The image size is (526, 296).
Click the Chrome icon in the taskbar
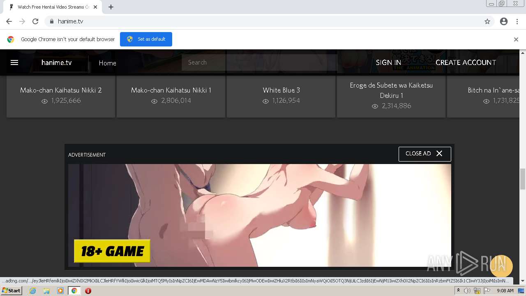tap(74, 291)
